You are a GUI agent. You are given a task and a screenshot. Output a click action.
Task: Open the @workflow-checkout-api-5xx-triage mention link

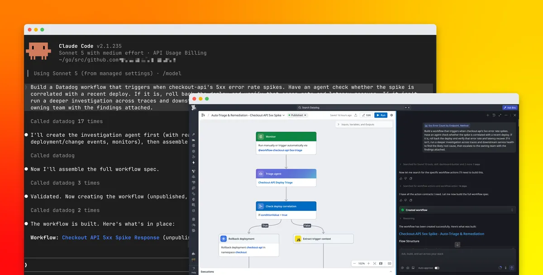tap(280, 150)
